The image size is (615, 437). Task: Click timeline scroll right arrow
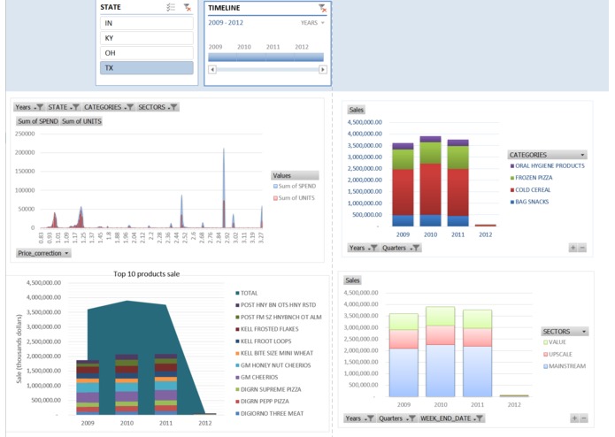[323, 69]
